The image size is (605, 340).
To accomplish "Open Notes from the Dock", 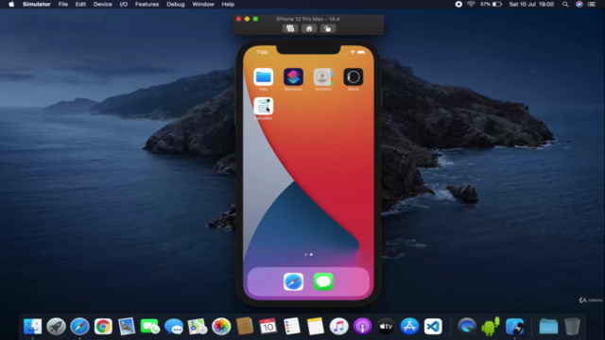I will pos(315,327).
